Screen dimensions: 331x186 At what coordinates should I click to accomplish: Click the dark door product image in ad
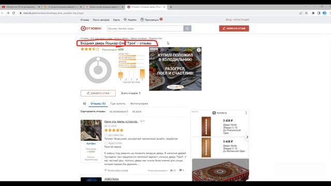[x=206, y=126]
